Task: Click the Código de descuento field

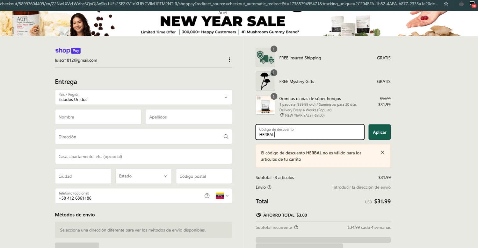Action: tap(310, 132)
